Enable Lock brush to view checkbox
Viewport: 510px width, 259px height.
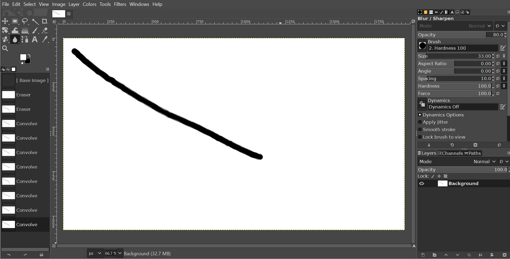(420, 137)
